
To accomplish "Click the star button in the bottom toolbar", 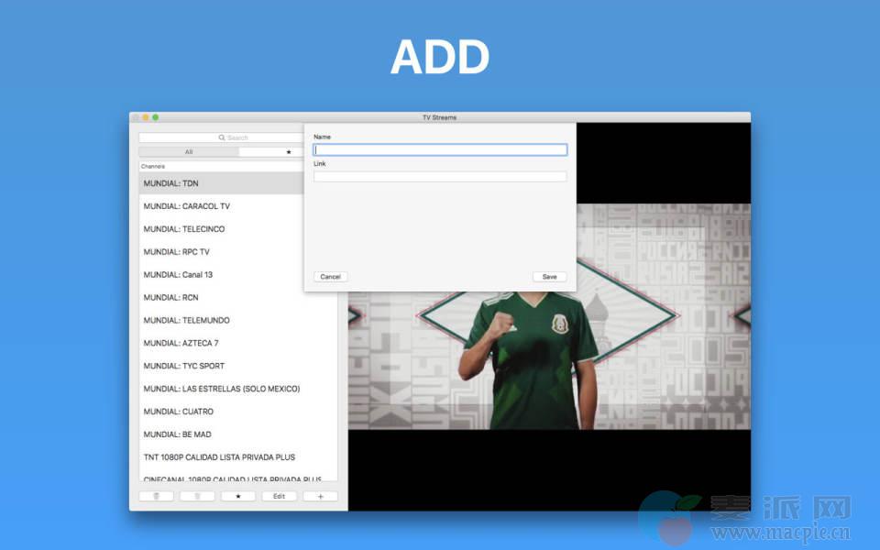I will click(238, 496).
